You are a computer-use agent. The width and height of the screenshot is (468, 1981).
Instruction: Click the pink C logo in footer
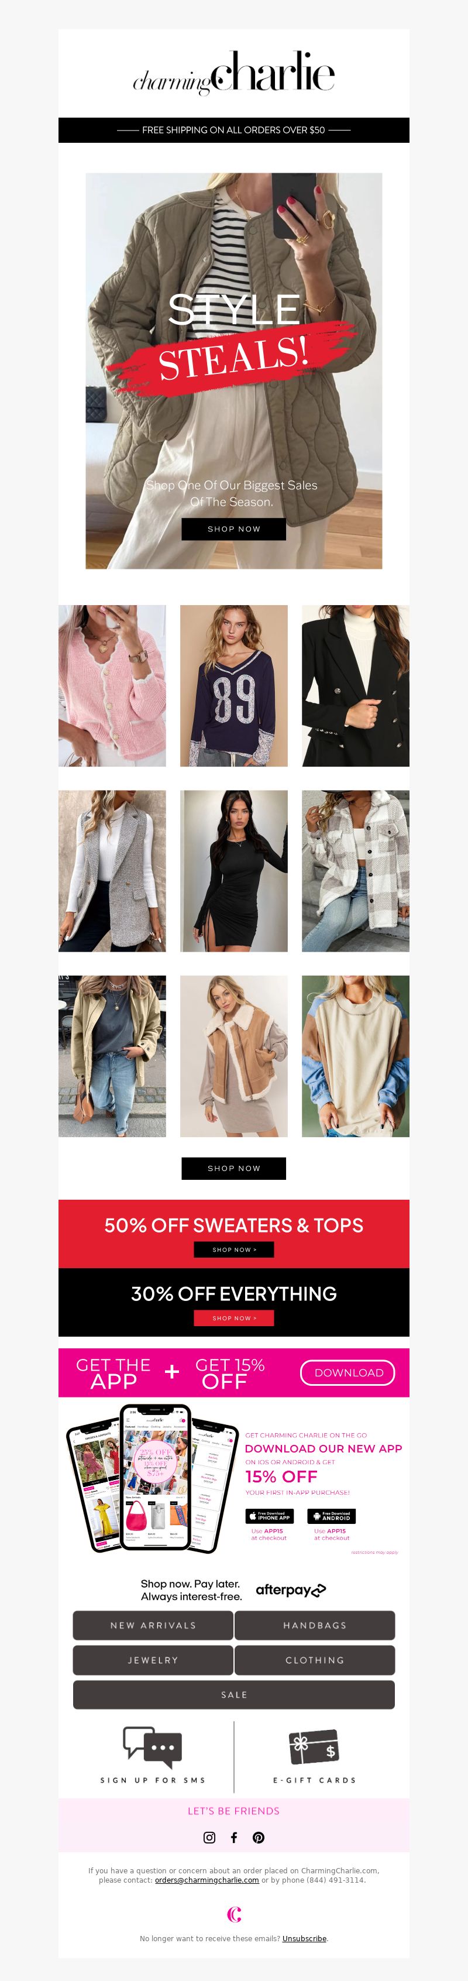[235, 1913]
